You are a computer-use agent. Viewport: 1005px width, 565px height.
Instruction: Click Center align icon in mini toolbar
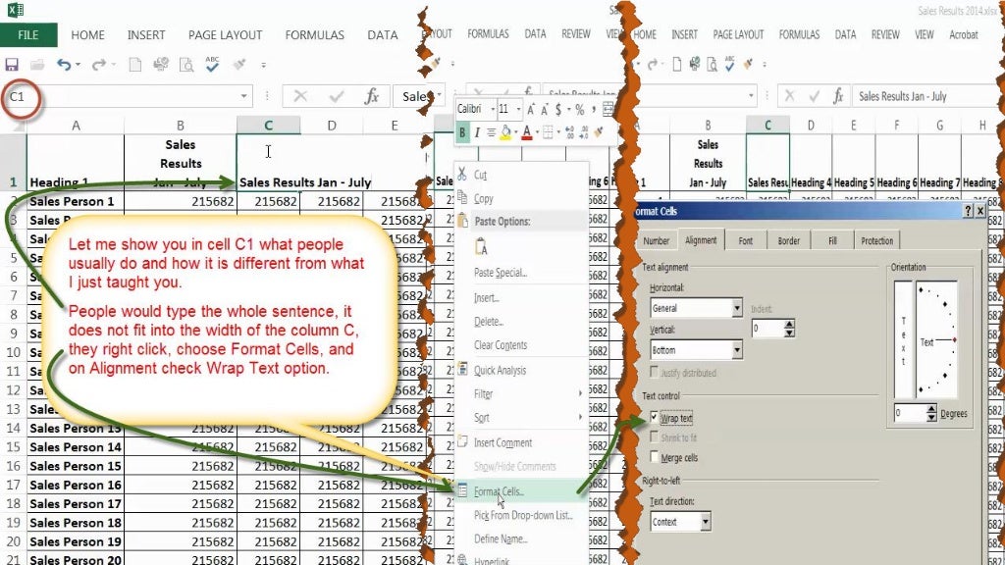pos(491,132)
